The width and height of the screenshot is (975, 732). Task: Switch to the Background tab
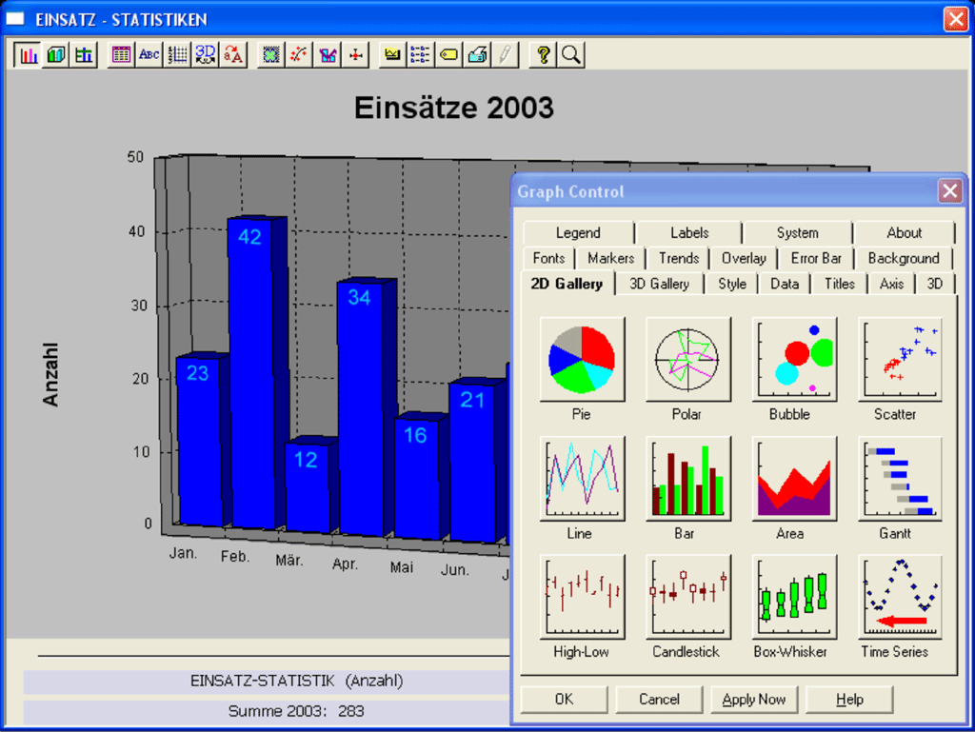[x=903, y=259]
